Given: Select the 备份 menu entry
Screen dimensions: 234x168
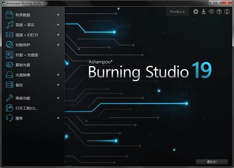Looking at the screenshot, I should (x=33, y=85).
